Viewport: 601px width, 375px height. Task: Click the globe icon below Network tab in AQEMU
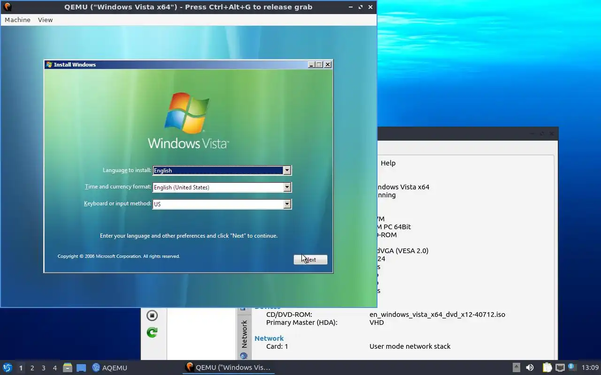244,357
